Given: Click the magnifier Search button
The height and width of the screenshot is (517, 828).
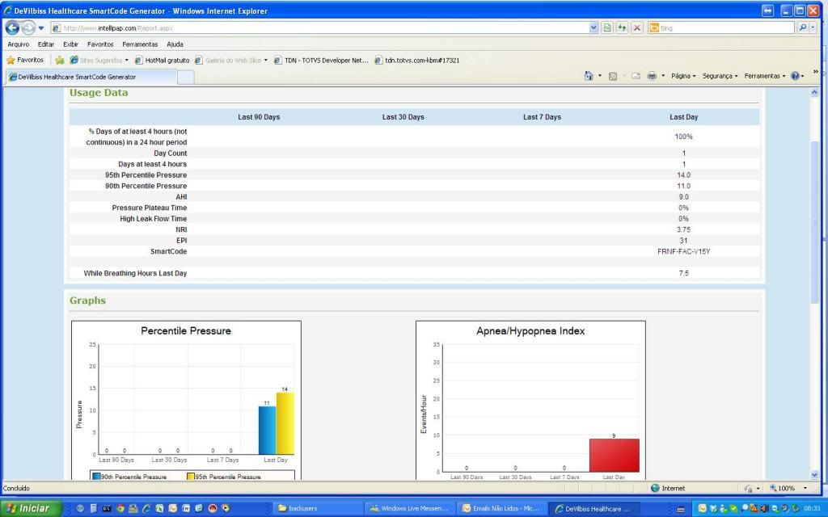Looking at the screenshot, I should 802,28.
